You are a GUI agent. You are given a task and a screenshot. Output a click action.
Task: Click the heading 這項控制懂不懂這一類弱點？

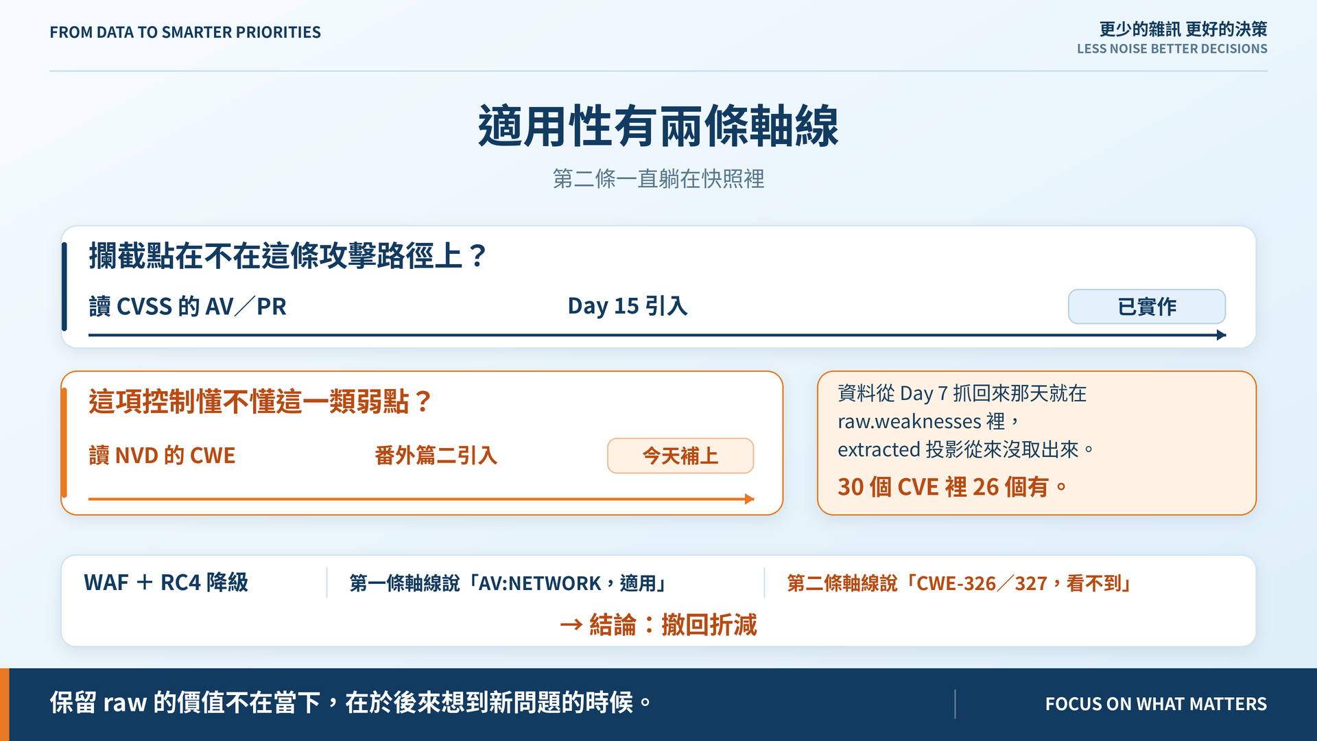coord(261,401)
